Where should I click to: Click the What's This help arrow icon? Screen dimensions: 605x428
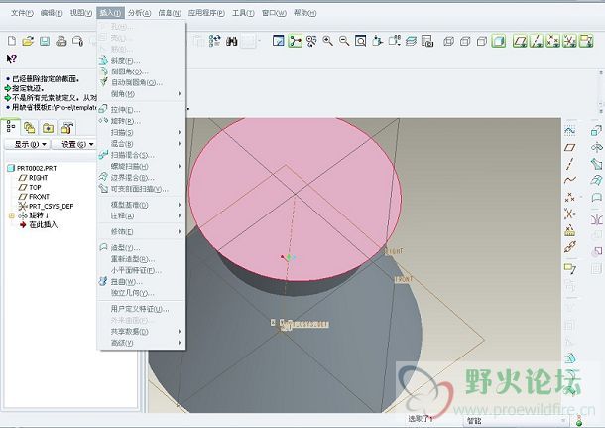[11, 59]
